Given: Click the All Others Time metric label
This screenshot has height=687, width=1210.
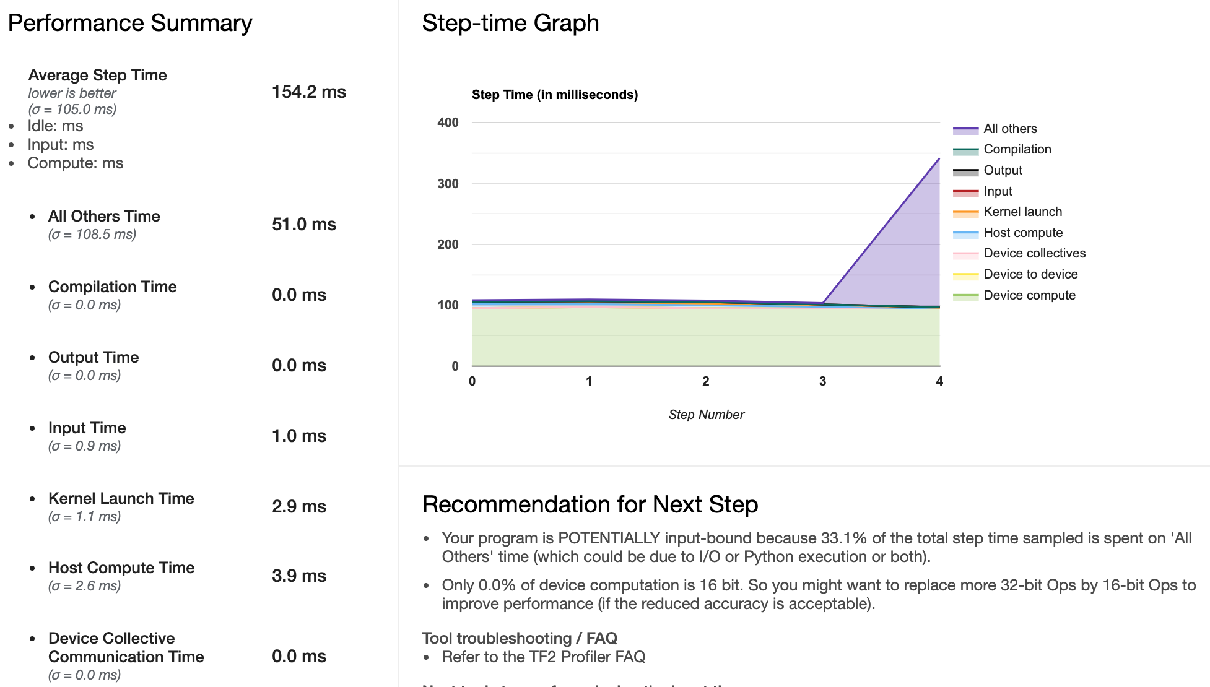Looking at the screenshot, I should (104, 216).
